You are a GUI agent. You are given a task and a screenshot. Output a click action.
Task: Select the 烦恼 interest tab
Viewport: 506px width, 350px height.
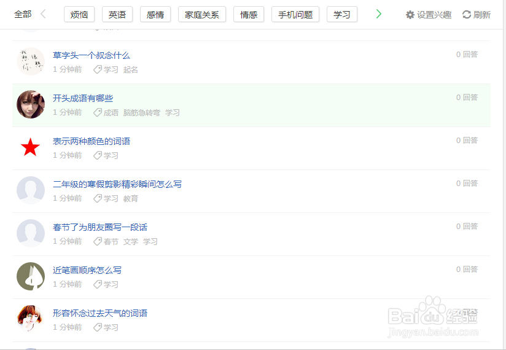point(79,15)
